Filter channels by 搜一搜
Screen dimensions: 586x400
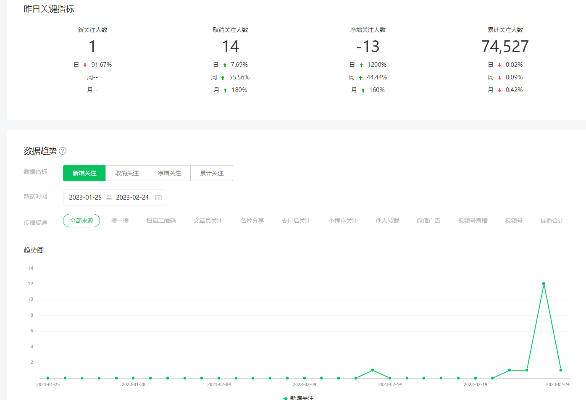tap(120, 221)
